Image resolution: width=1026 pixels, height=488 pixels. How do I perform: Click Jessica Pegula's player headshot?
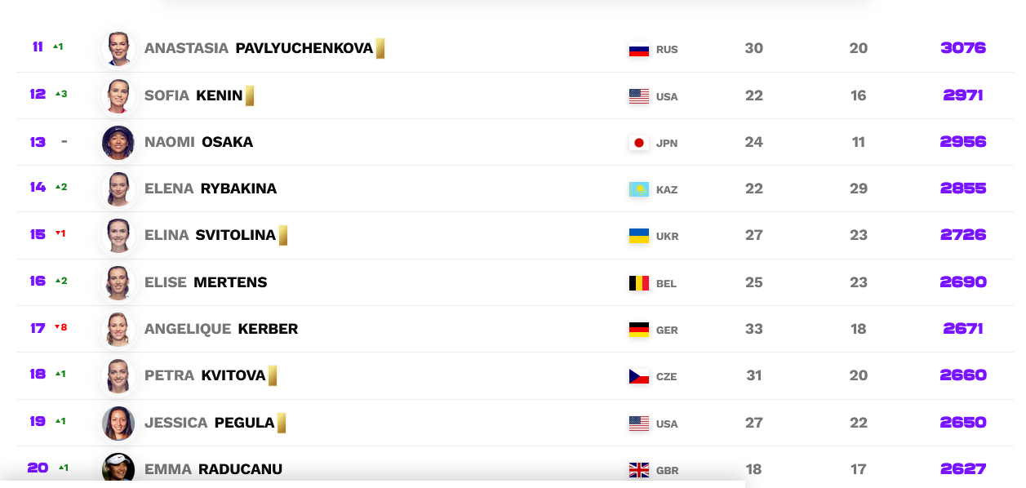click(x=118, y=424)
